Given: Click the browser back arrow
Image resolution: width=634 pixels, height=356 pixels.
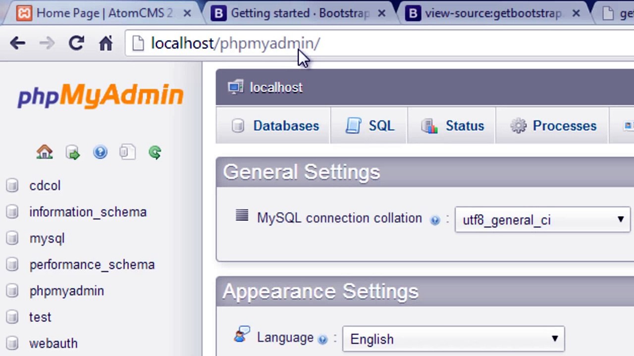Looking at the screenshot, I should coord(17,44).
